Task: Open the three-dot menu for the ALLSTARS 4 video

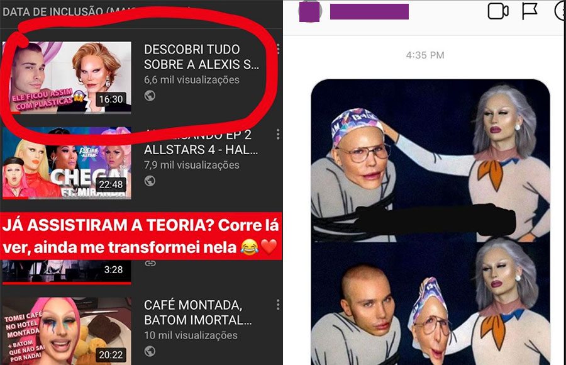Action: (278, 135)
